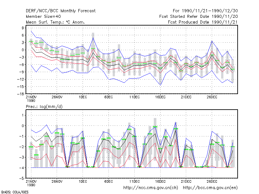This screenshot has height=194, width=259.
Task: Click the forecast period 1990/11/21-1990/12/30 text
Action: tap(205, 11)
